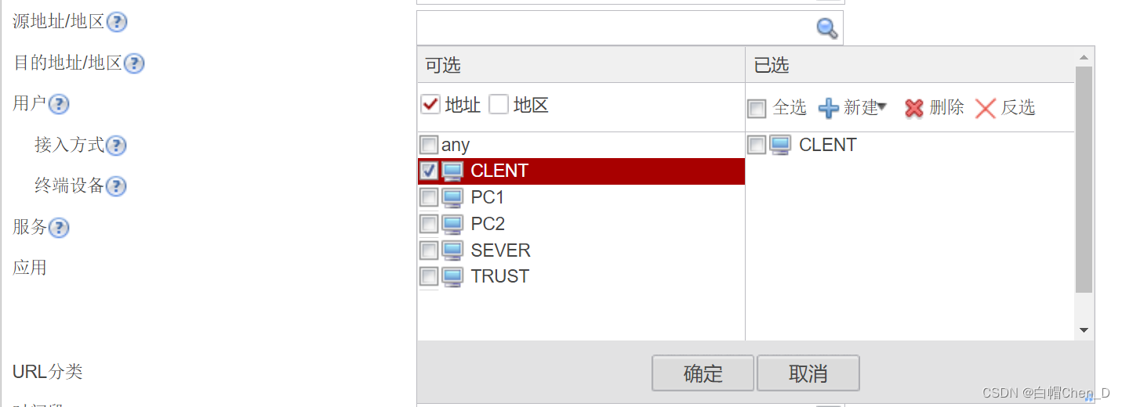Click computer icon next to PC2
Image resolution: width=1122 pixels, height=407 pixels.
click(x=453, y=225)
